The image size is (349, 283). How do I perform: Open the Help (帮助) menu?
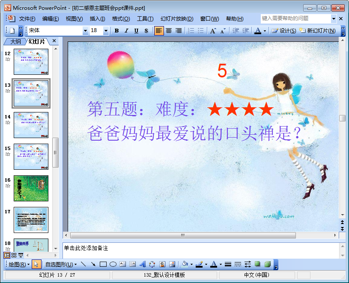pyautogui.click(x=235, y=19)
